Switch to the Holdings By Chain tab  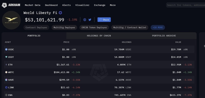pyautogui.click(x=99, y=36)
